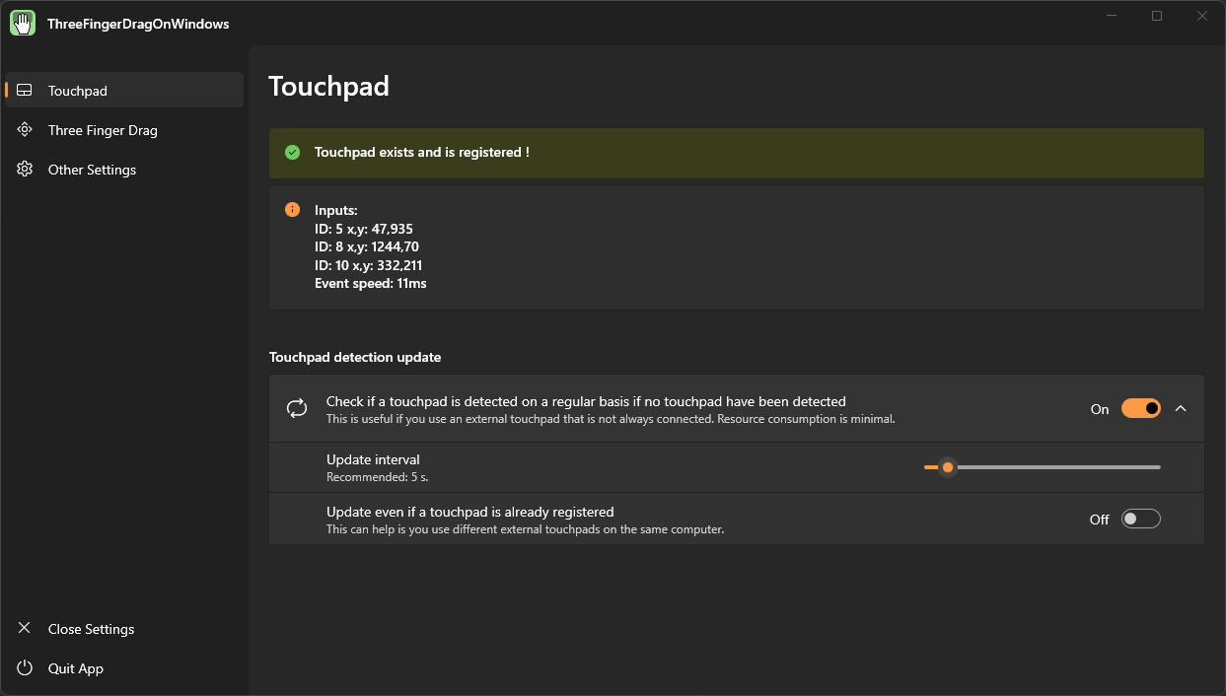The image size is (1226, 696).
Task: Click the orange info icon beside Inputs
Action: pos(292,210)
